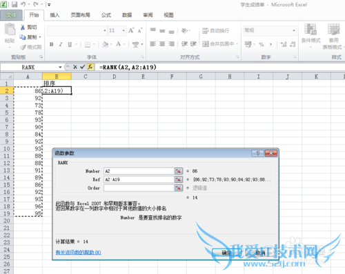Click the Decrease Indent icon
345x274 pixels.
pyautogui.click(x=184, y=43)
